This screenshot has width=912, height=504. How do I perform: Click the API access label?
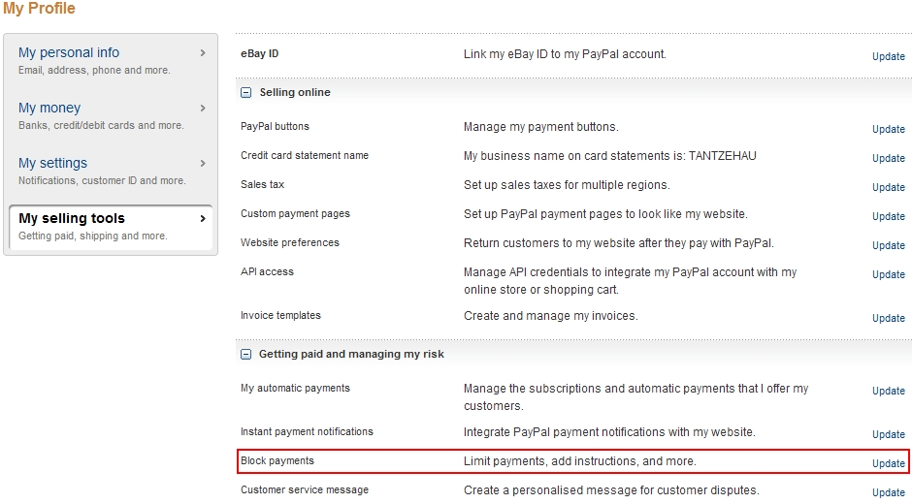coord(267,271)
